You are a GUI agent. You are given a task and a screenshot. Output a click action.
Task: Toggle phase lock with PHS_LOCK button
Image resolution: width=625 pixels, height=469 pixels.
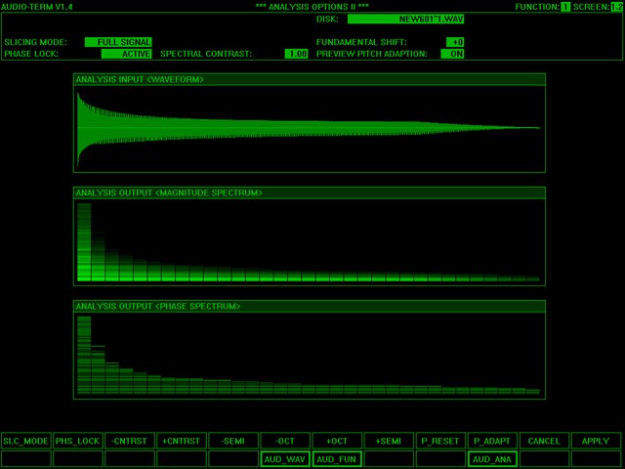point(78,441)
